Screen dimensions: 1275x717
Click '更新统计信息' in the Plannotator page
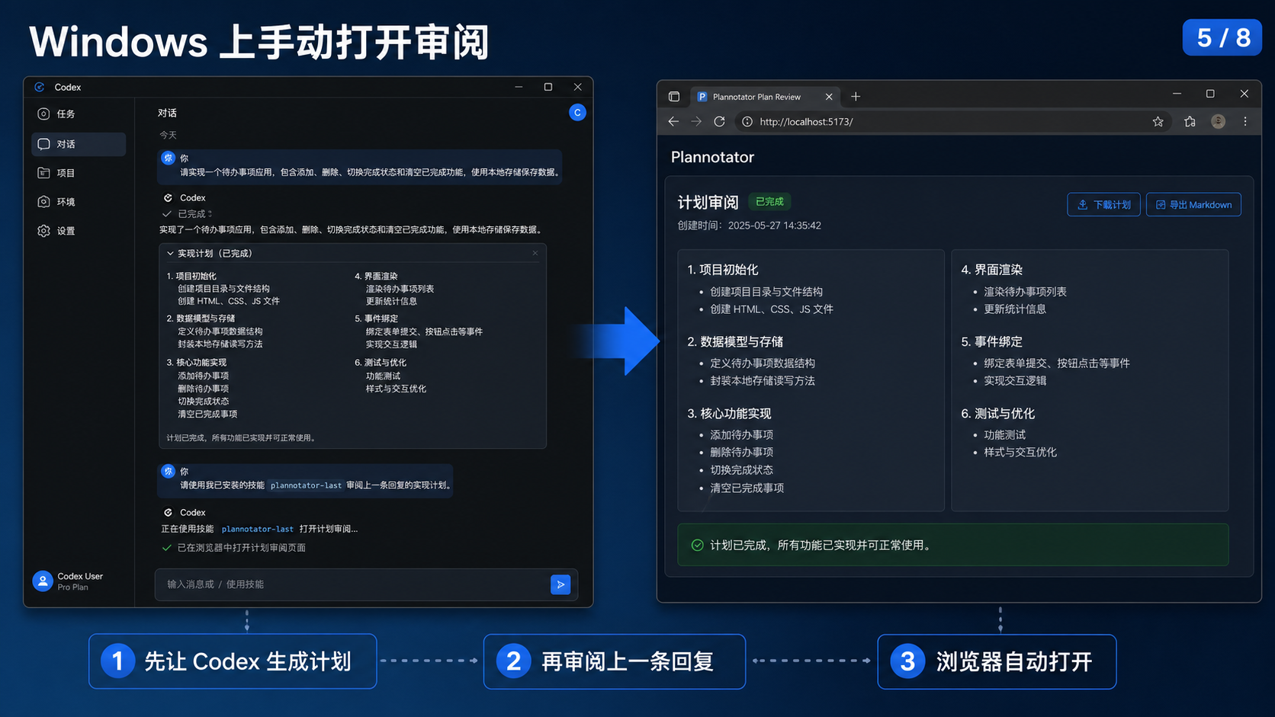[x=1015, y=309]
